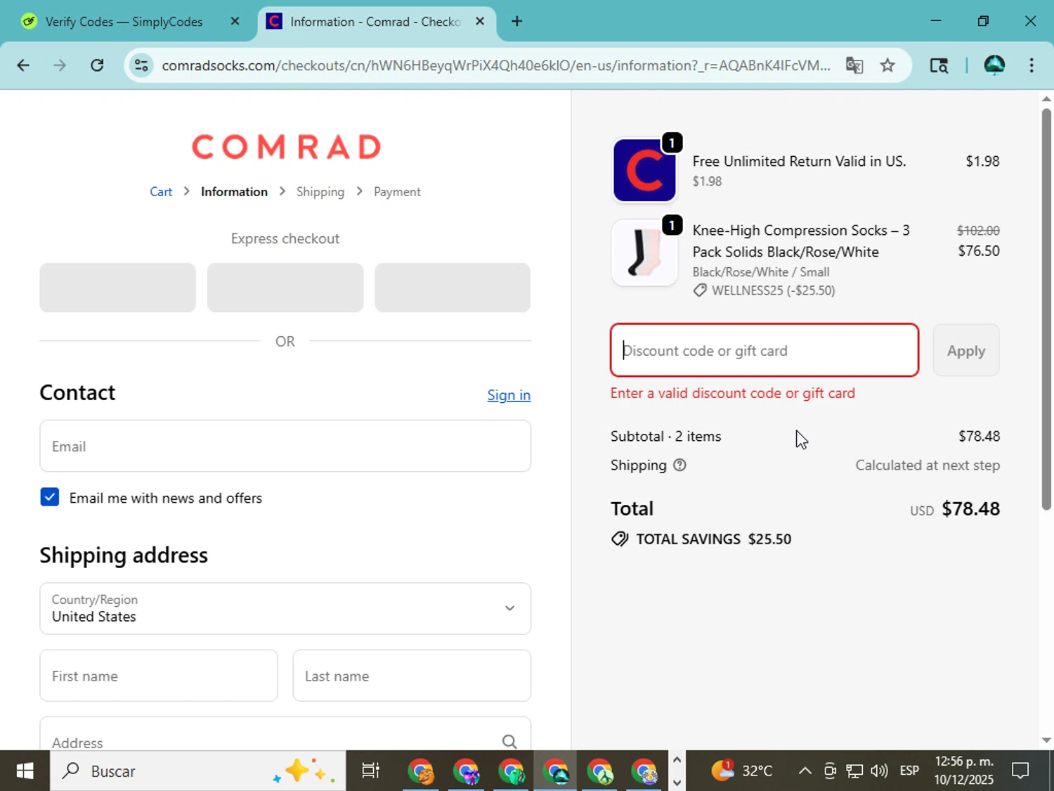
Task: Open the volume speaker tray icon
Action: [879, 771]
